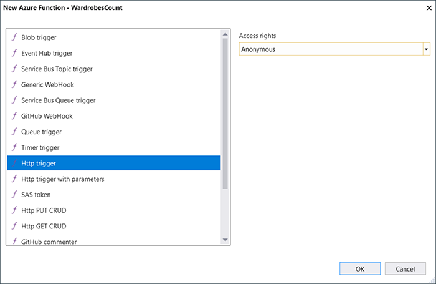This screenshot has width=436, height=284.
Task: Click the Anonymous access rights combo box
Action: [x=334, y=49]
